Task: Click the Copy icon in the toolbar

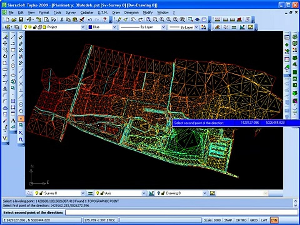Action: click(68, 19)
